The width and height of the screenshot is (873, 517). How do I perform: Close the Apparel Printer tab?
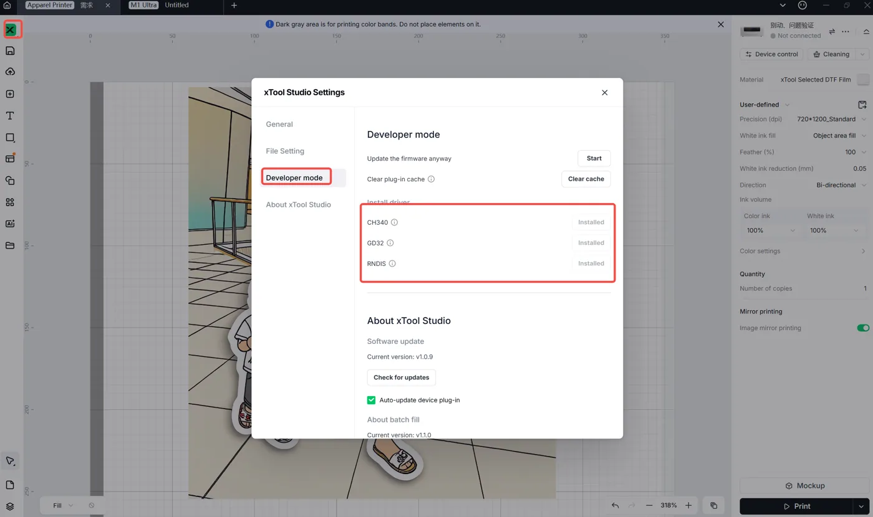(x=108, y=5)
